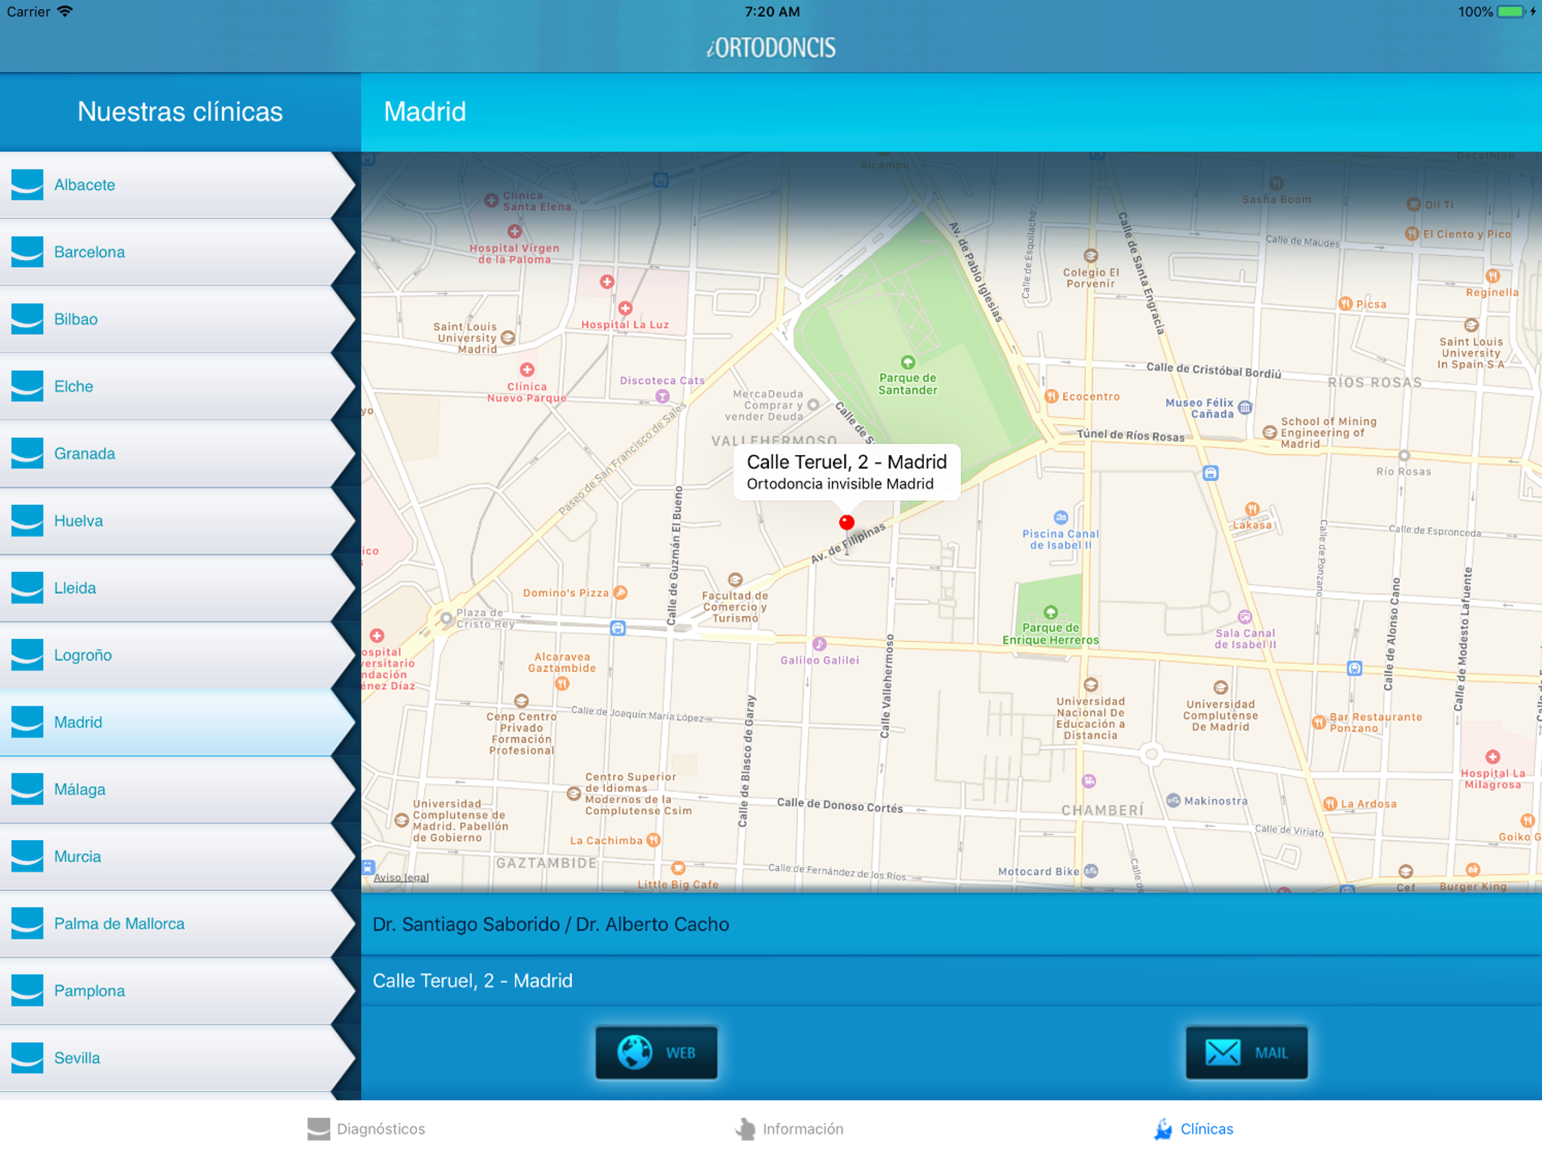Tap the Domino's Pizza map icon
1542x1156 pixels.
pyautogui.click(x=620, y=593)
